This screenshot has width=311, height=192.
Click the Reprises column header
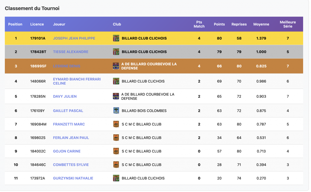(239, 24)
